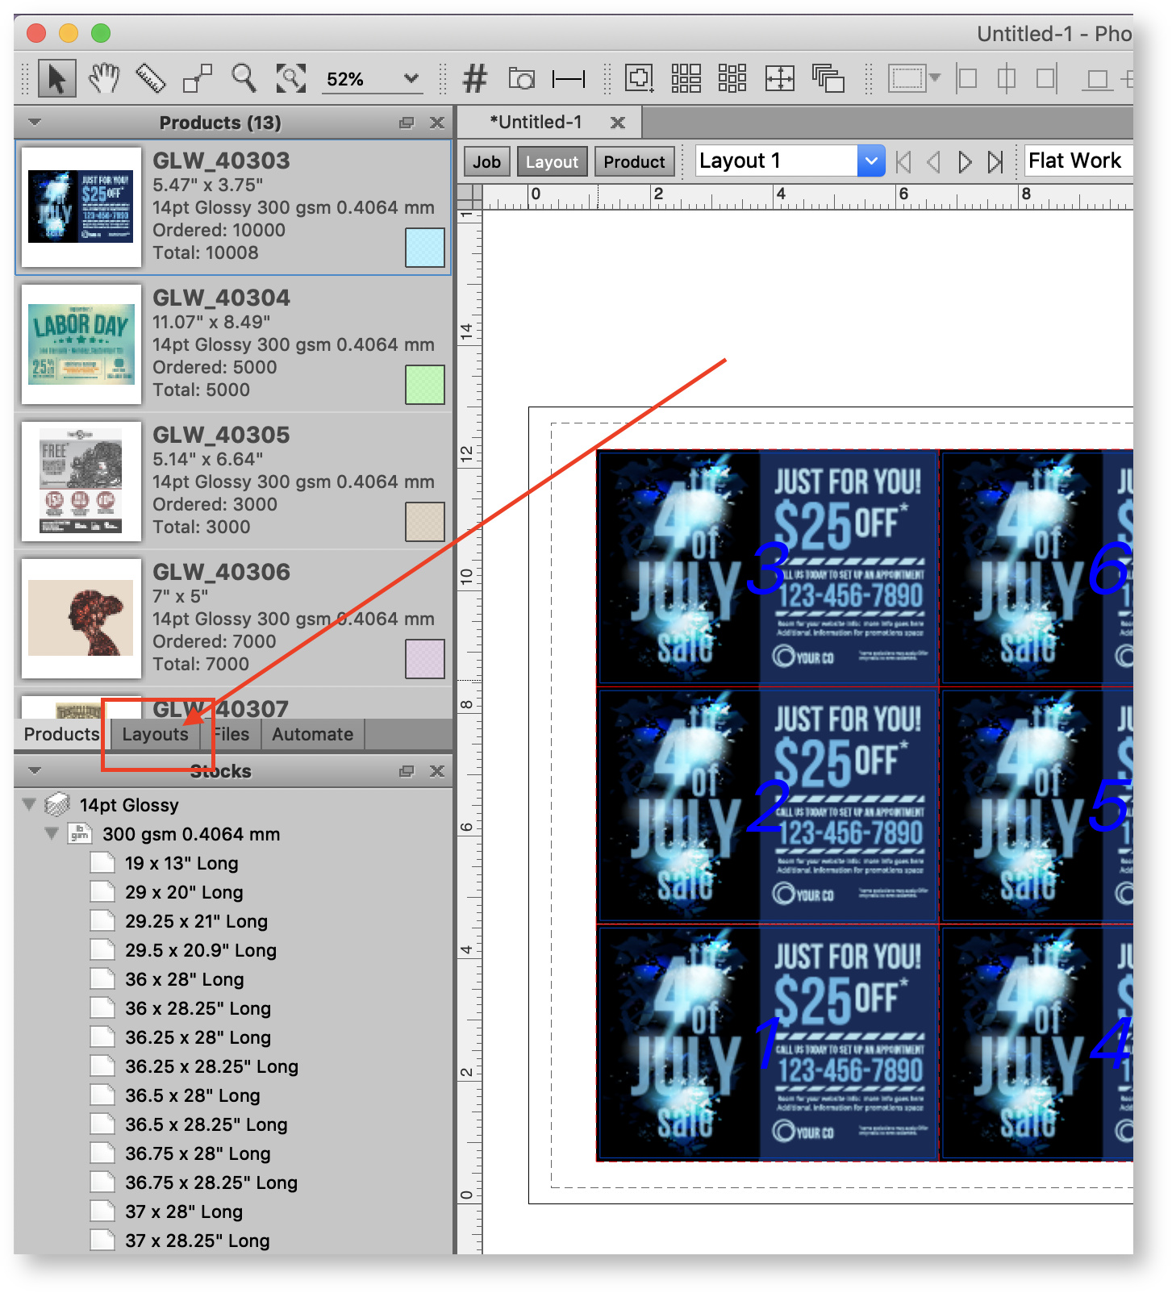Open the Step and Repeat grid icon

tap(686, 78)
